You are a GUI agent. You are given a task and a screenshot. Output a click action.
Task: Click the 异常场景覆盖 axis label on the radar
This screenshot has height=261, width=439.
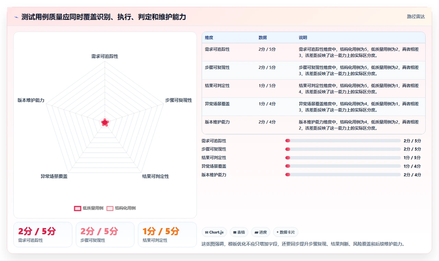(54, 176)
